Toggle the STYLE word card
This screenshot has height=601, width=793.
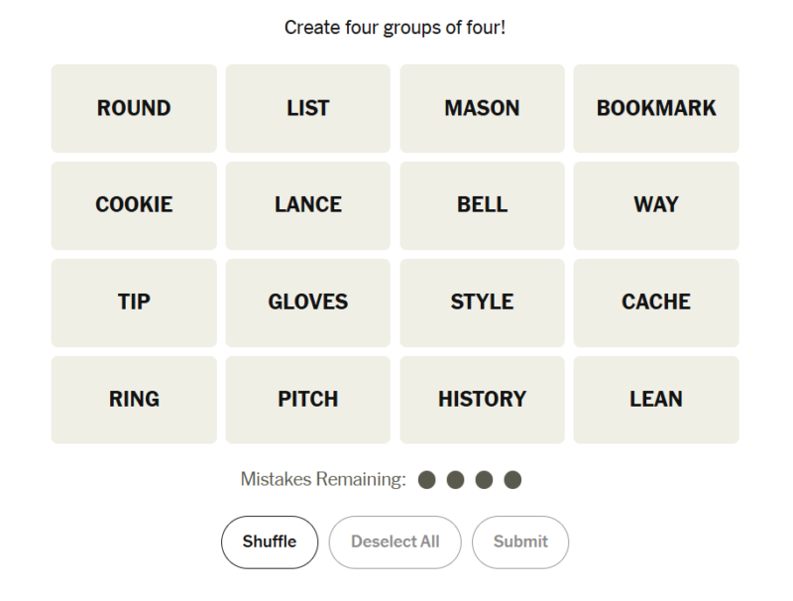(482, 302)
